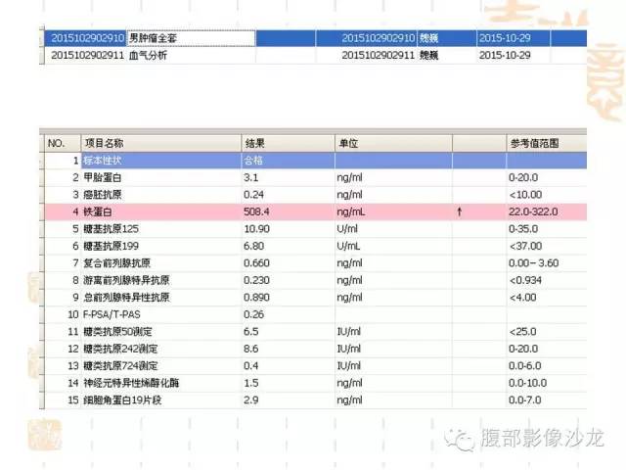Click the 0.230 result value
The height and width of the screenshot is (470, 626).
256,281
